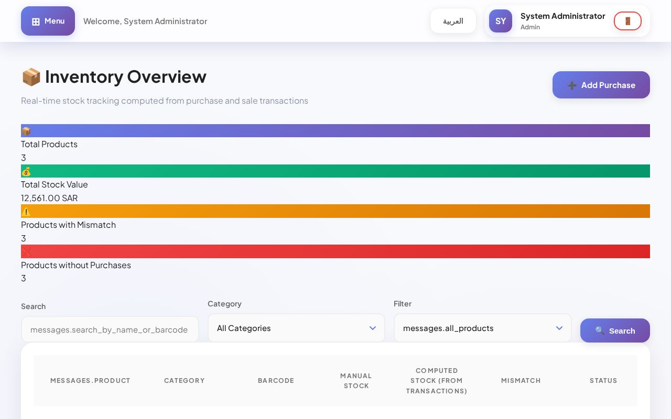Viewport: 671px width, 419px height.
Task: Click the SY user avatar
Action: coord(500,21)
